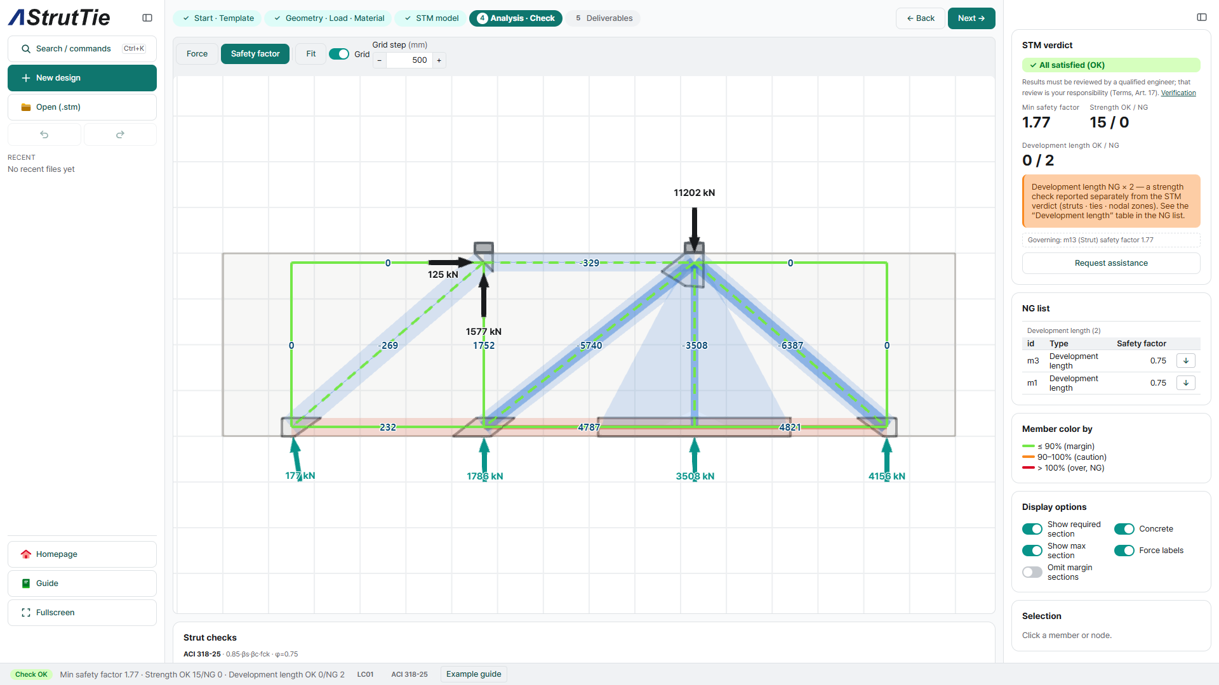Image resolution: width=1219 pixels, height=685 pixels.
Task: Jump to m3 development length row arrow
Action: (x=1185, y=361)
